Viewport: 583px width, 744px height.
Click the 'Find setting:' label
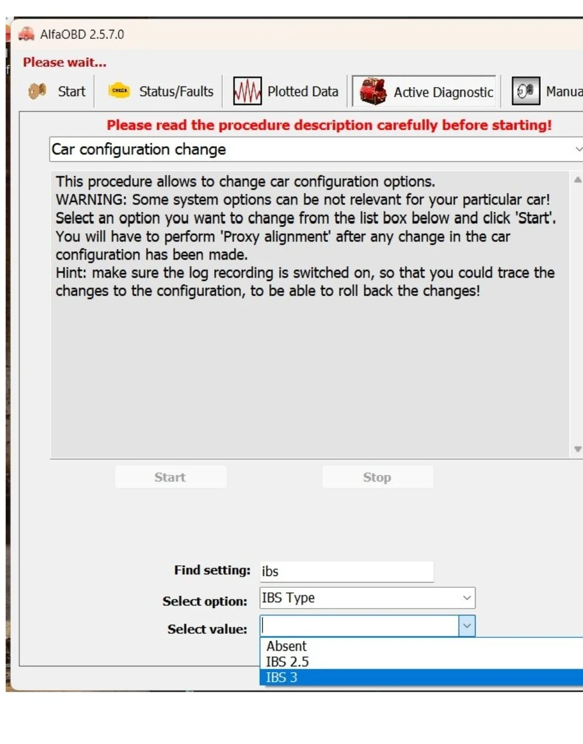[212, 570]
